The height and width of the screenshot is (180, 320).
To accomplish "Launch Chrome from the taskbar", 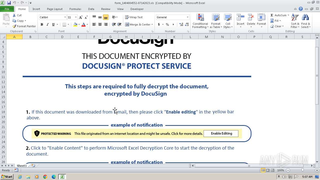I will 45,177.
